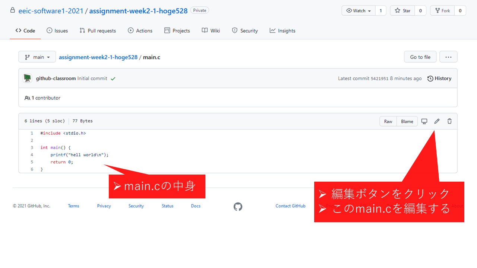Click the Raw button
The image size is (477, 268).
388,121
